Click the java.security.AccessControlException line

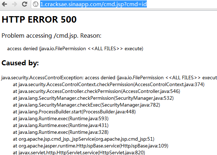[x=107, y=77]
